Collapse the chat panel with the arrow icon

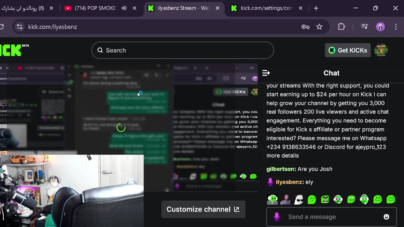[266, 73]
